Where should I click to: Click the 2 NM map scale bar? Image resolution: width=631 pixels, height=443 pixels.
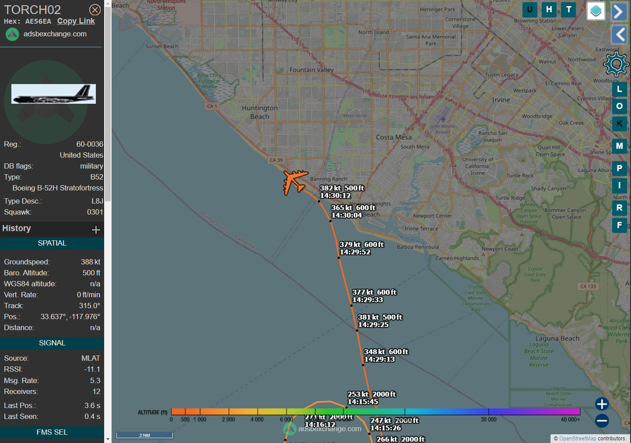[x=144, y=435]
